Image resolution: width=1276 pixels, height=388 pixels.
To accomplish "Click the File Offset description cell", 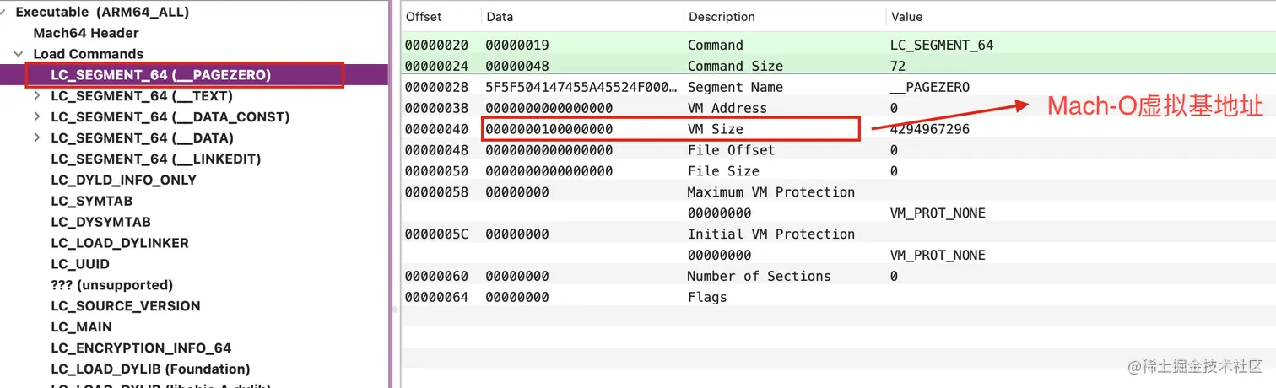I will pyautogui.click(x=731, y=150).
